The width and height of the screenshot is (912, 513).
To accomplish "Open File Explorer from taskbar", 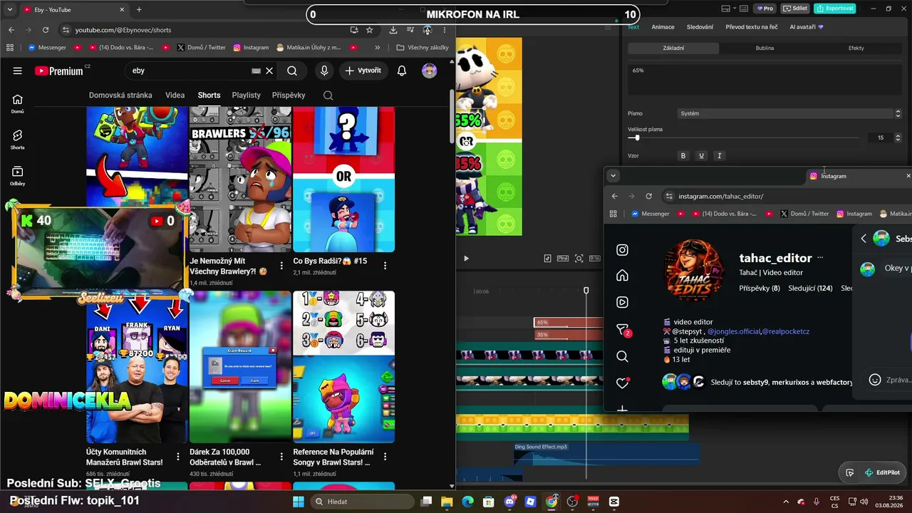I will point(447,502).
